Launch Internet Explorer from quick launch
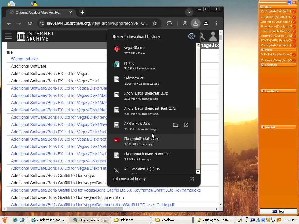The width and height of the screenshot is (299, 224). pyautogui.click(x=15, y=220)
